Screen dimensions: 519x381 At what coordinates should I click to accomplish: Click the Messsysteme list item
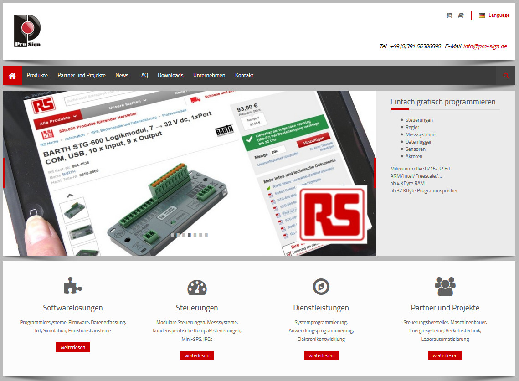421,134
